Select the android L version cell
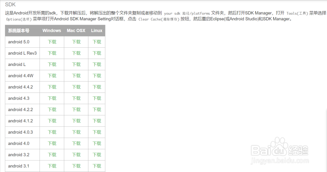Viewport: 327px width, 172px height. tap(22, 64)
